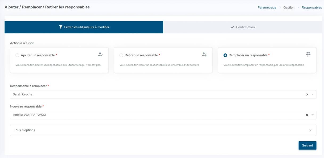Click the remove-user icon in Retirer card

[x=204, y=54]
